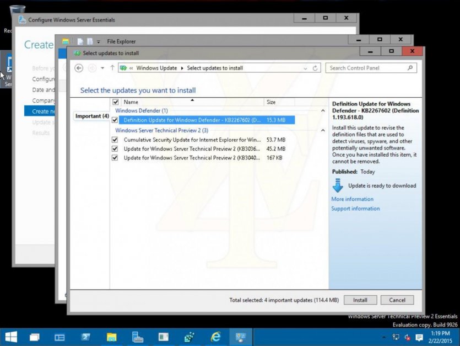Open Task View on the taskbar

coord(34,337)
